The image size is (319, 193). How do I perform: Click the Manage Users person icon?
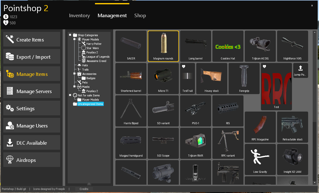[x=10, y=125]
